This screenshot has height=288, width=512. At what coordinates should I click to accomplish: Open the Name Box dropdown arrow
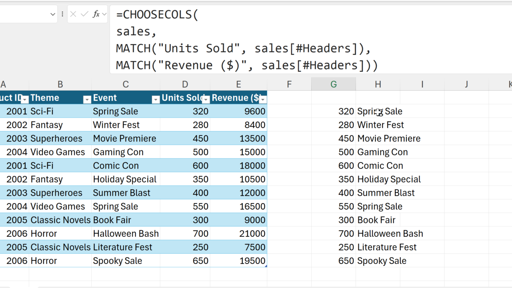(52, 14)
